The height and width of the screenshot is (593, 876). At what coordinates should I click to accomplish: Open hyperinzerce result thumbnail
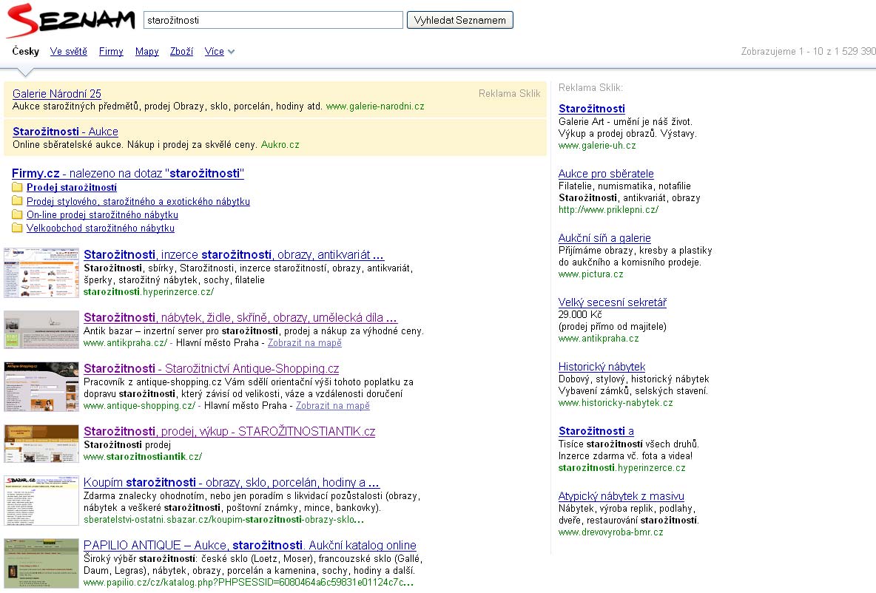pos(41,273)
